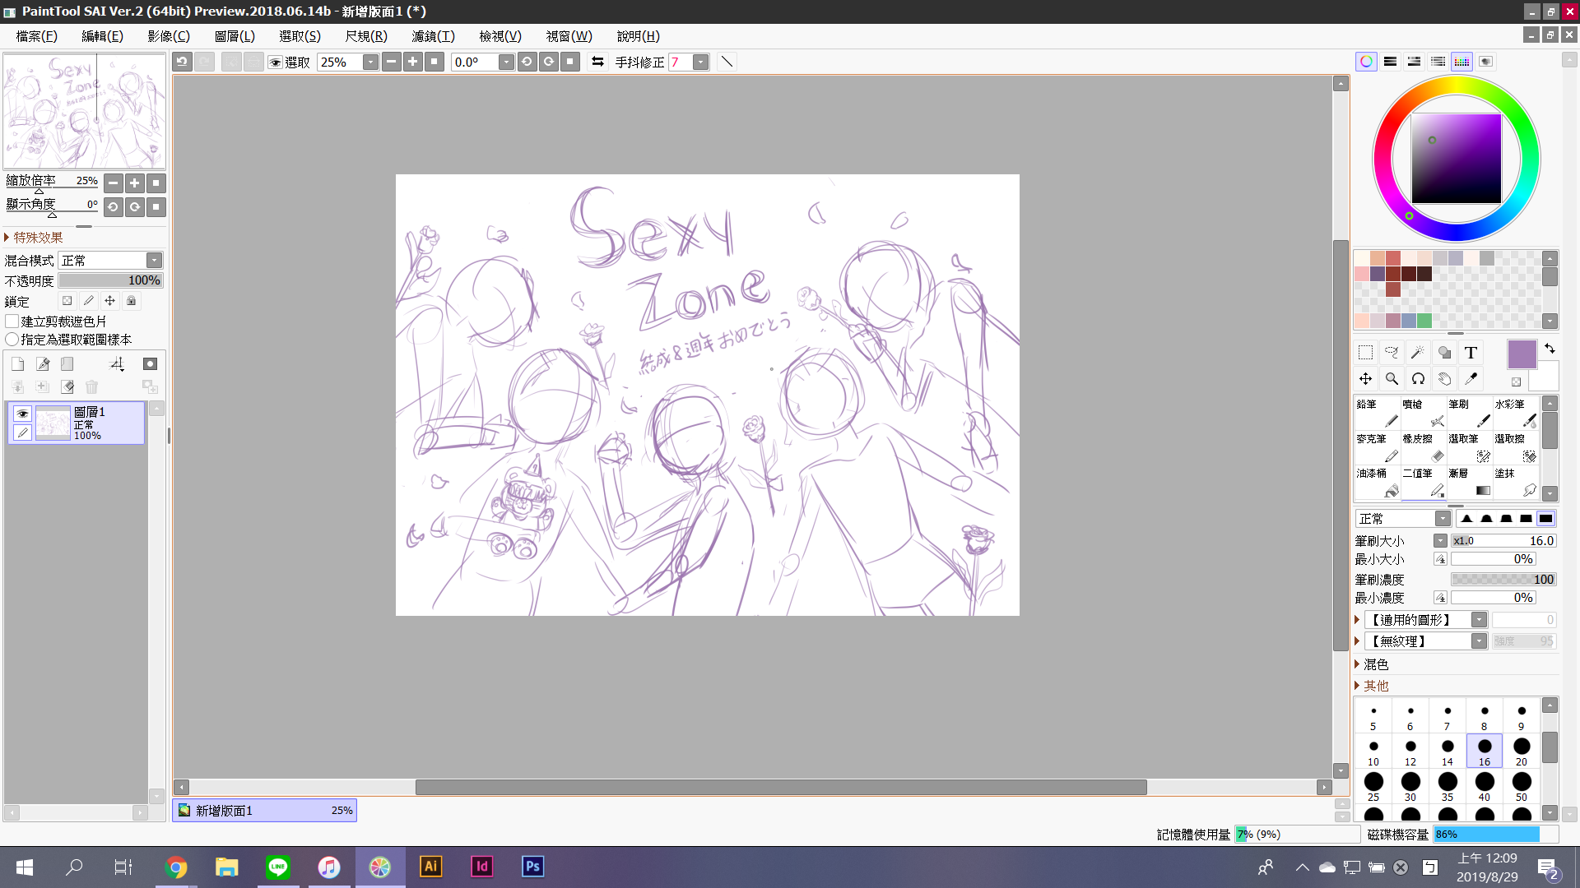
Task: Open the 圖層(L) menu
Action: pos(235,36)
